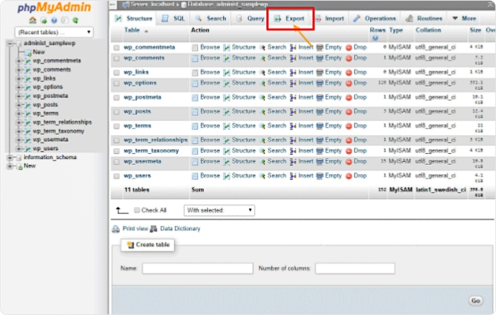
Task: Click the Drop icon for wp_commentmeta row
Action: pyautogui.click(x=348, y=47)
